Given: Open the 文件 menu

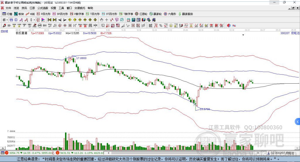Looking at the screenshot, I should (x=8, y=8).
